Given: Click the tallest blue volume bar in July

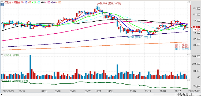Looking at the screenshot, I should coord(30,67).
